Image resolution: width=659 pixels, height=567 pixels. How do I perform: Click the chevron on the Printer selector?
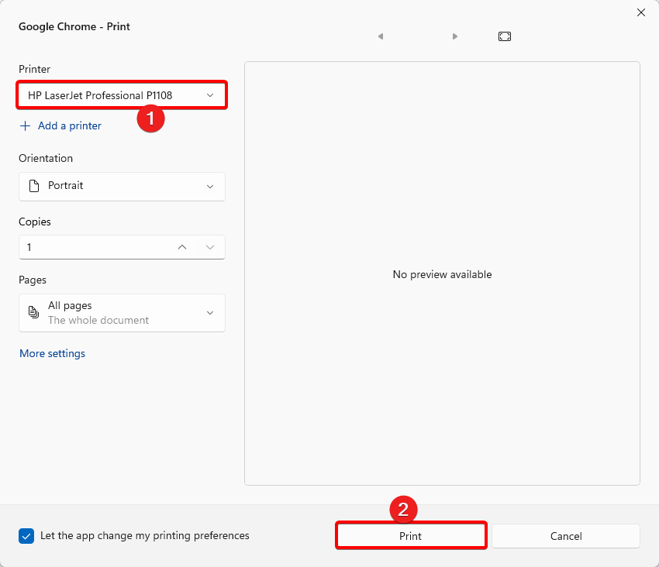210,94
